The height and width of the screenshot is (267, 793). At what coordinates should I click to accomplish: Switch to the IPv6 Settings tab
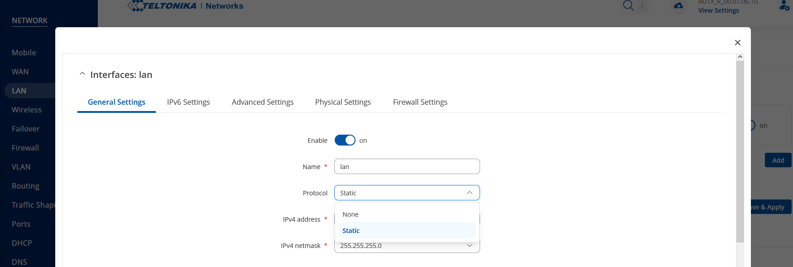point(188,102)
